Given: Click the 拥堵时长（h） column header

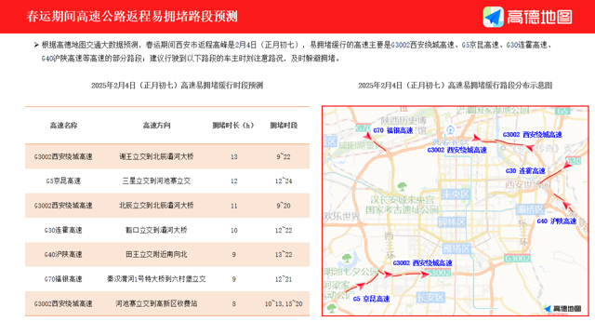Looking at the screenshot, I should click(233, 126).
